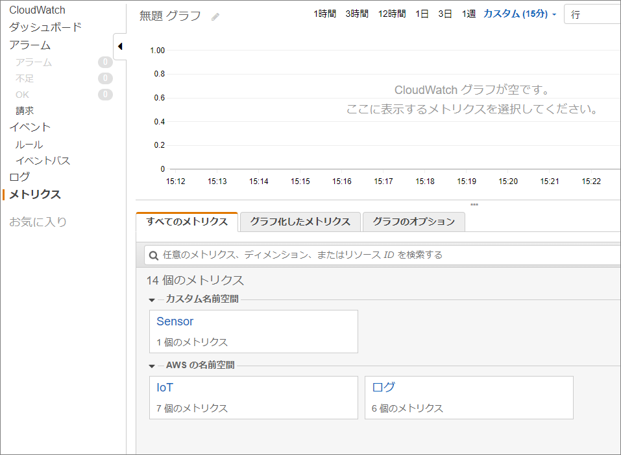The height and width of the screenshot is (455, 621).
Task: Open OK alarm state in sidebar
Action: click(22, 95)
